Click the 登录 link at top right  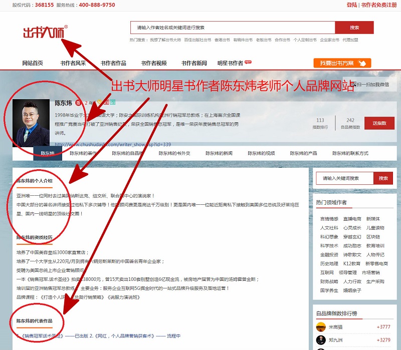coord(351,5)
